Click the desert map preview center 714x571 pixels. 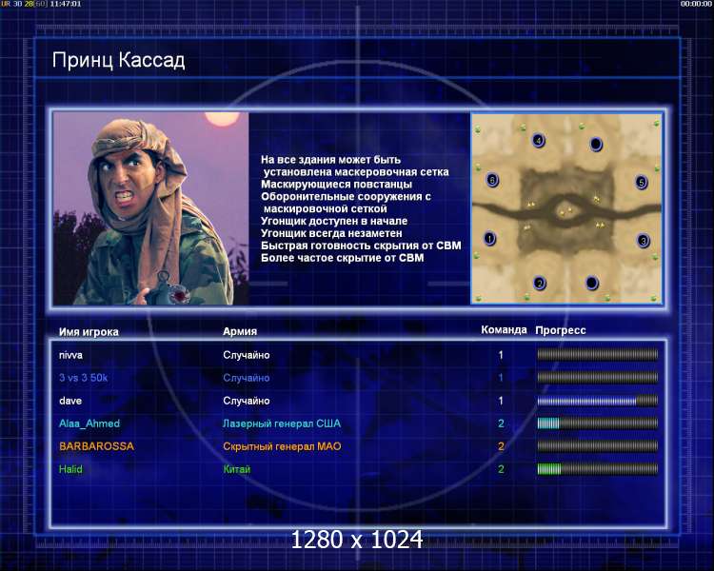tap(566, 209)
